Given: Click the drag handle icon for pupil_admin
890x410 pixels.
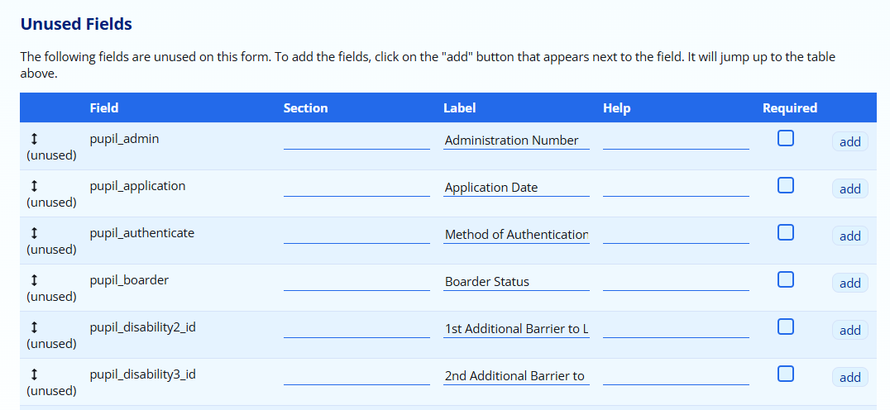Looking at the screenshot, I should pos(34,139).
